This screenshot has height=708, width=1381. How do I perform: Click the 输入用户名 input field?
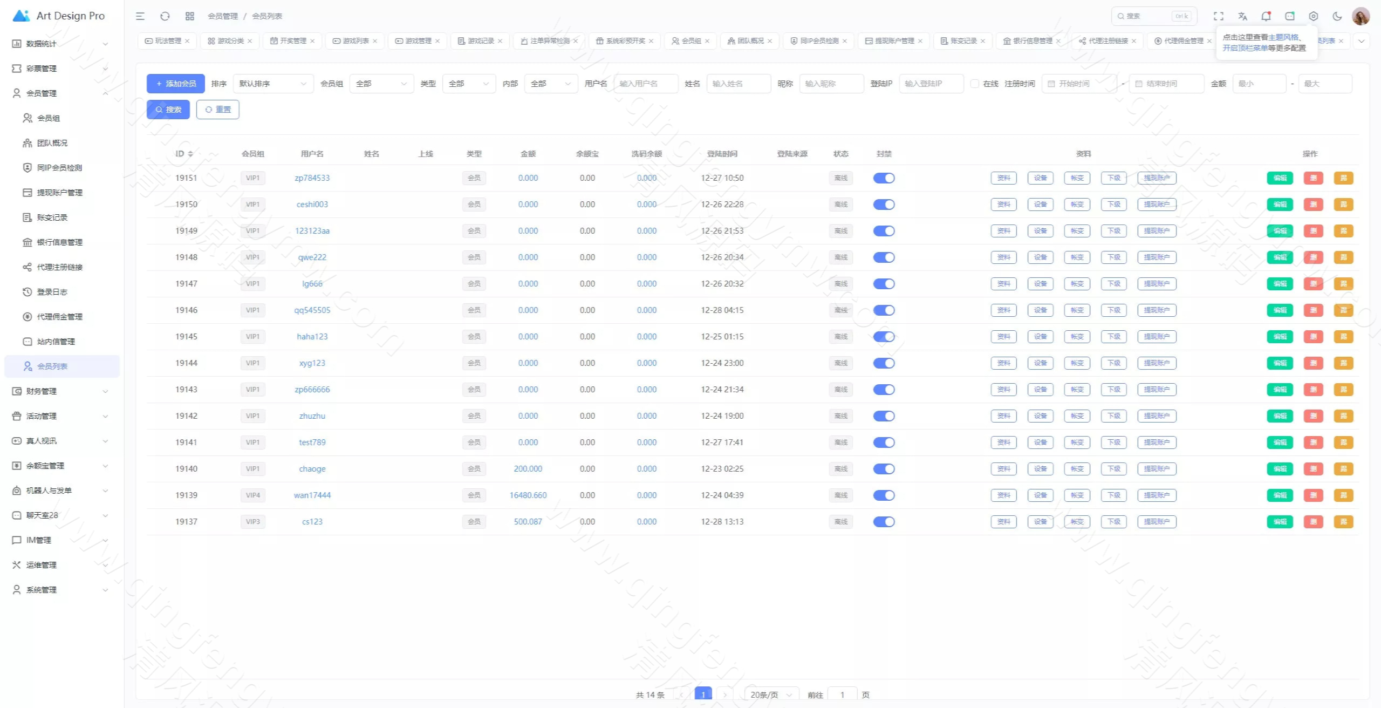[646, 84]
